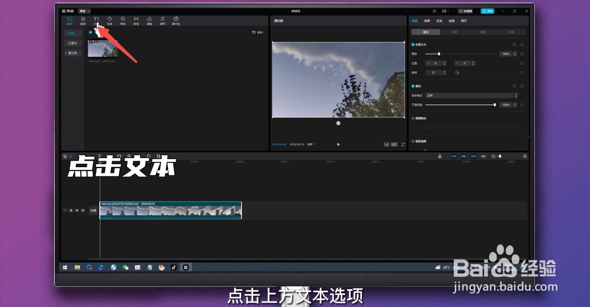
Task: Click the 缩放 scale slider handle
Action: pos(439,54)
